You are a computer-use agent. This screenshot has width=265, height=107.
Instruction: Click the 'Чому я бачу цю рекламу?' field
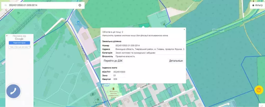(20, 47)
